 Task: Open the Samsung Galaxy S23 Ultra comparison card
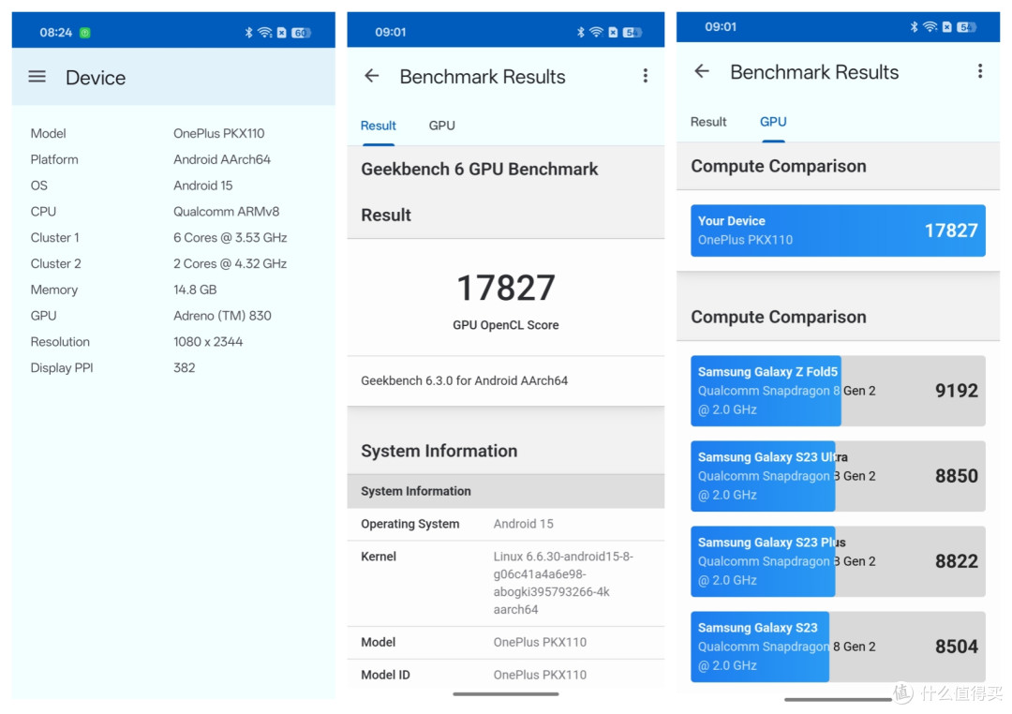tap(838, 476)
